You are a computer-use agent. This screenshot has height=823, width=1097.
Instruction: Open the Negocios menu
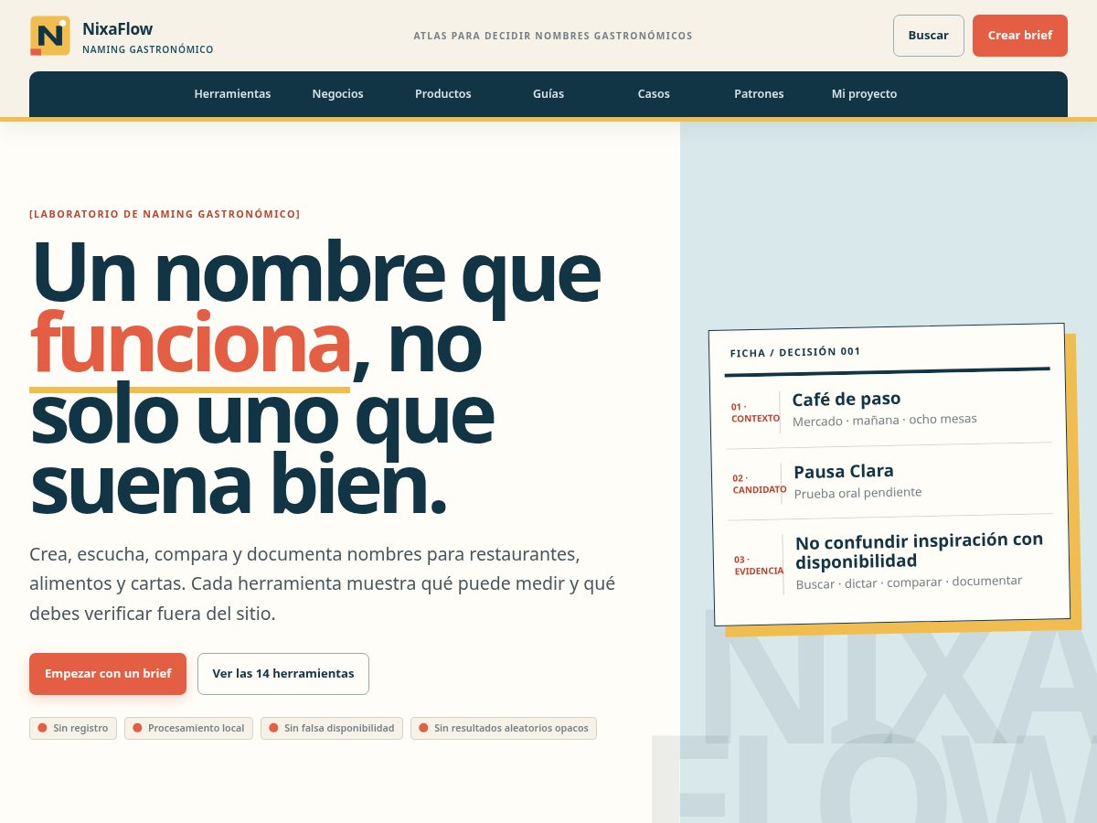pyautogui.click(x=337, y=94)
